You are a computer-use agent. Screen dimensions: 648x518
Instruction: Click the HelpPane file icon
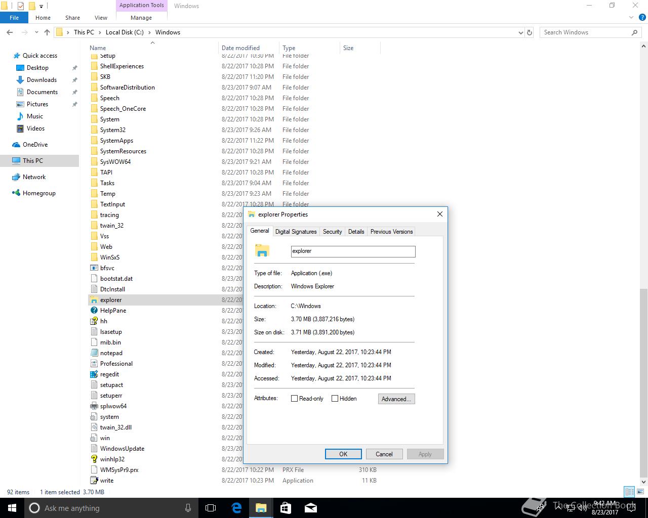pos(94,311)
